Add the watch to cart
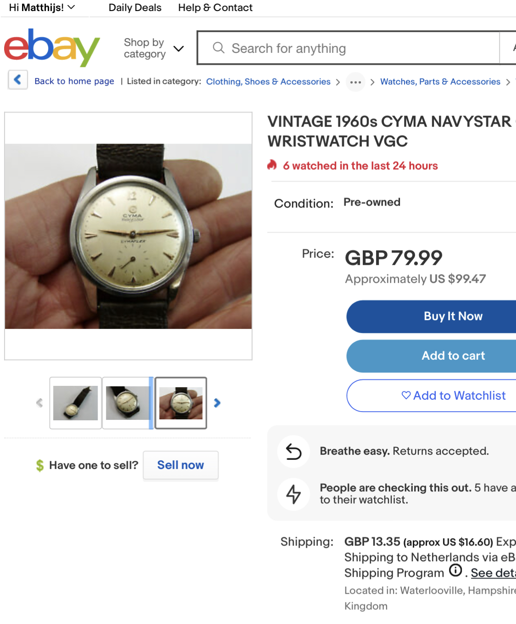This screenshot has height=624, width=516. (x=453, y=356)
